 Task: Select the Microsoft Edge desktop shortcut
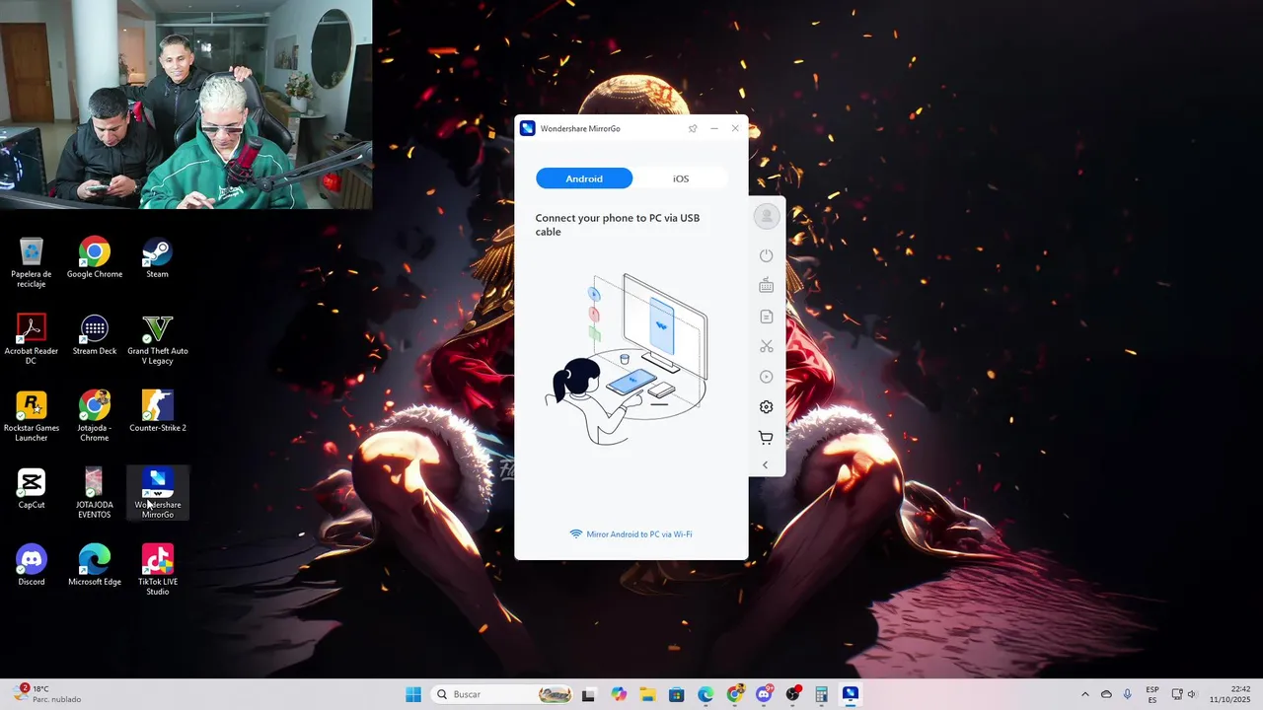point(95,565)
